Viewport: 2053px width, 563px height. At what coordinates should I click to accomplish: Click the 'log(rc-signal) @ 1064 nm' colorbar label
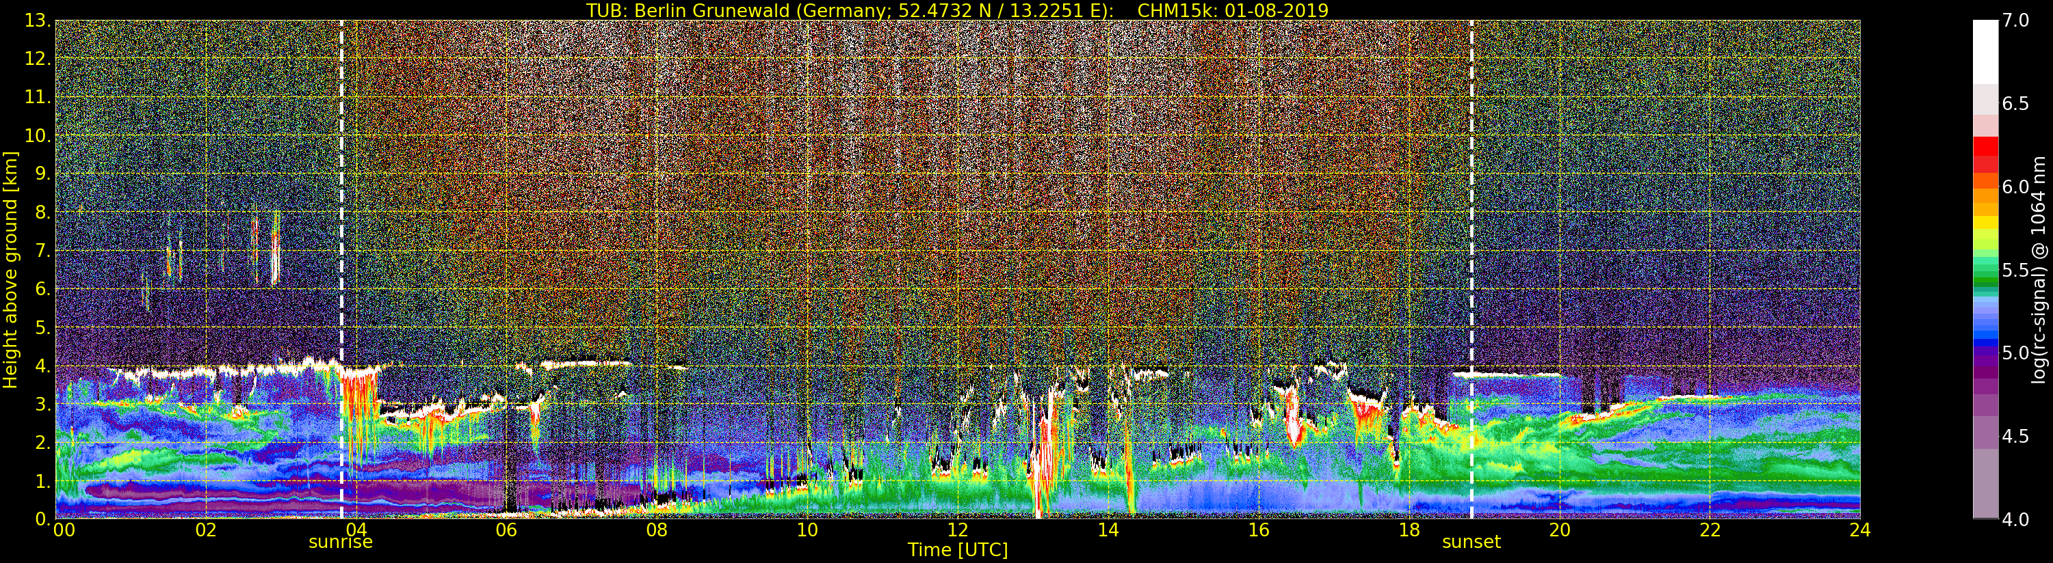(2040, 270)
